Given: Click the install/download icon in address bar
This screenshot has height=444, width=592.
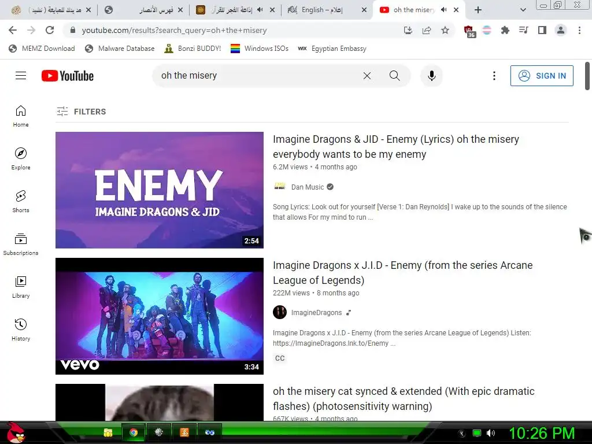Looking at the screenshot, I should pos(408,30).
